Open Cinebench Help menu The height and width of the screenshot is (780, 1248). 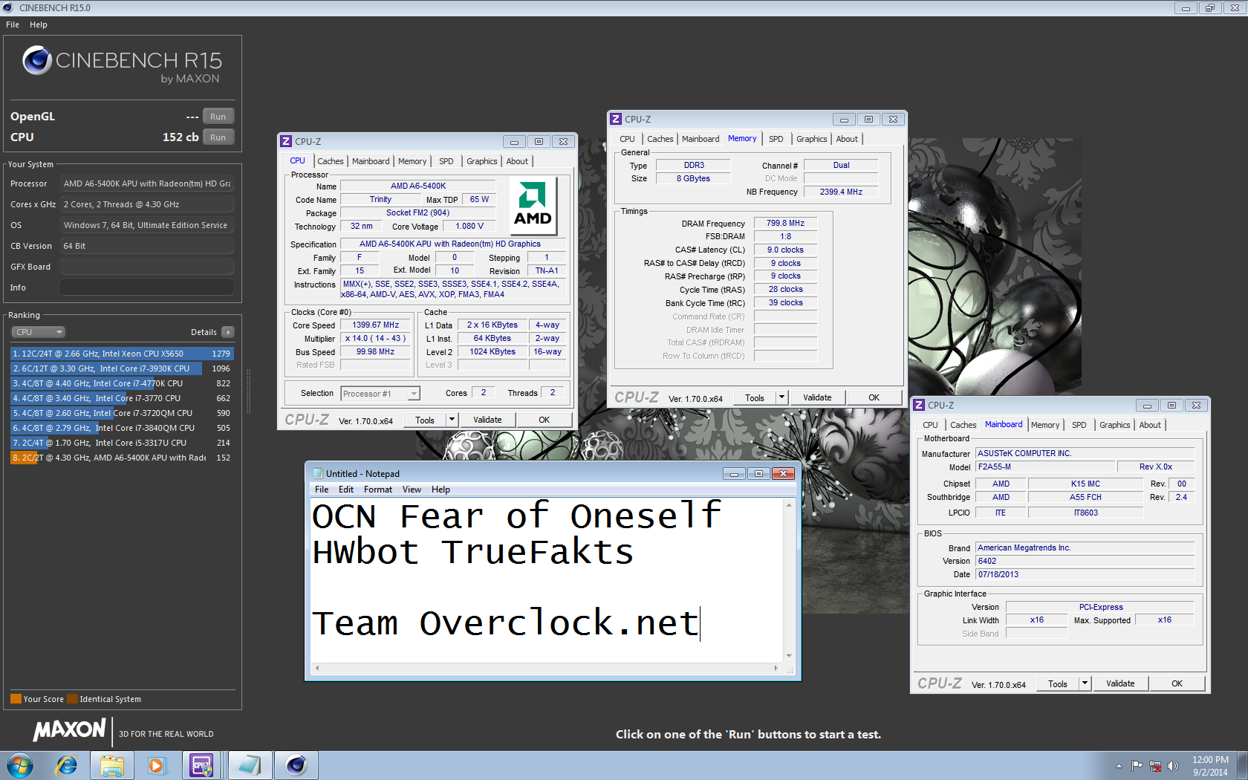tap(39, 25)
